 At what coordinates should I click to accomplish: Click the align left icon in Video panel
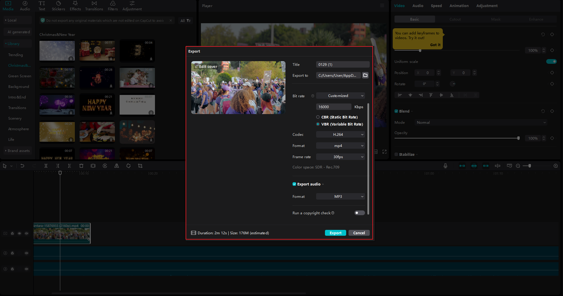point(400,95)
